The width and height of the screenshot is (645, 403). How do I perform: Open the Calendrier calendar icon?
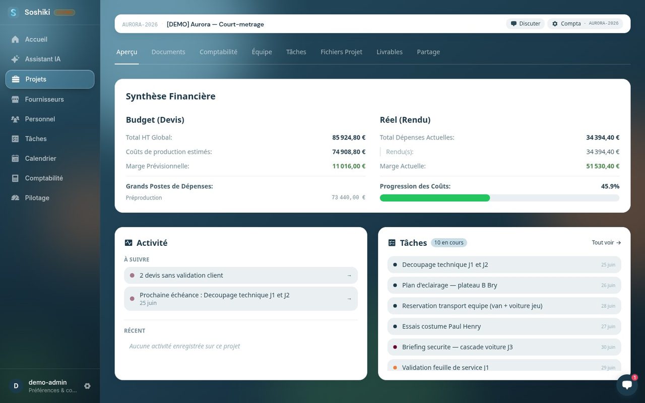15,158
